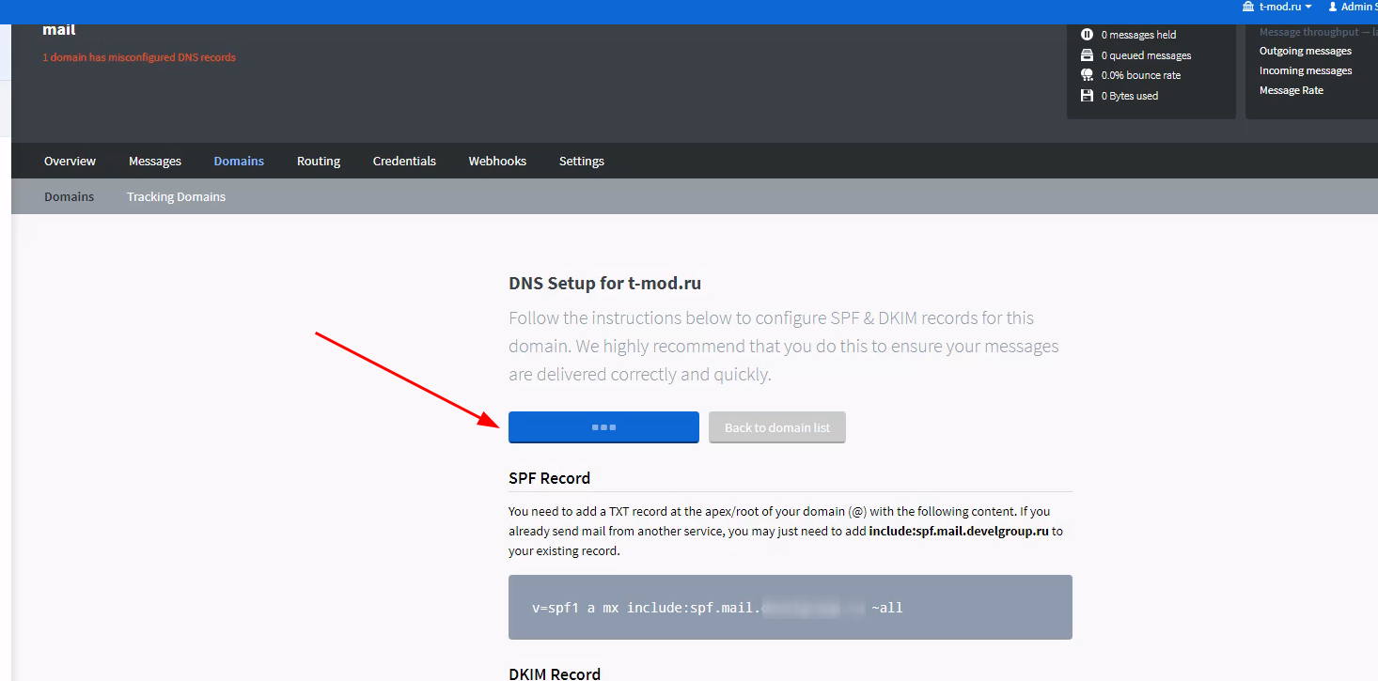Click the misconfigured DNS records warning link
Viewport: 1378px width, 681px height.
[139, 56]
